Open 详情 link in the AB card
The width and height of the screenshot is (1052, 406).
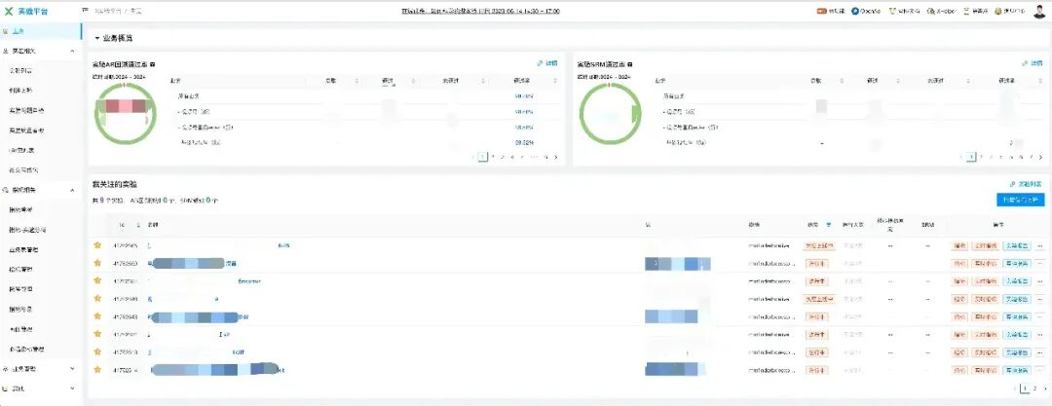point(546,63)
